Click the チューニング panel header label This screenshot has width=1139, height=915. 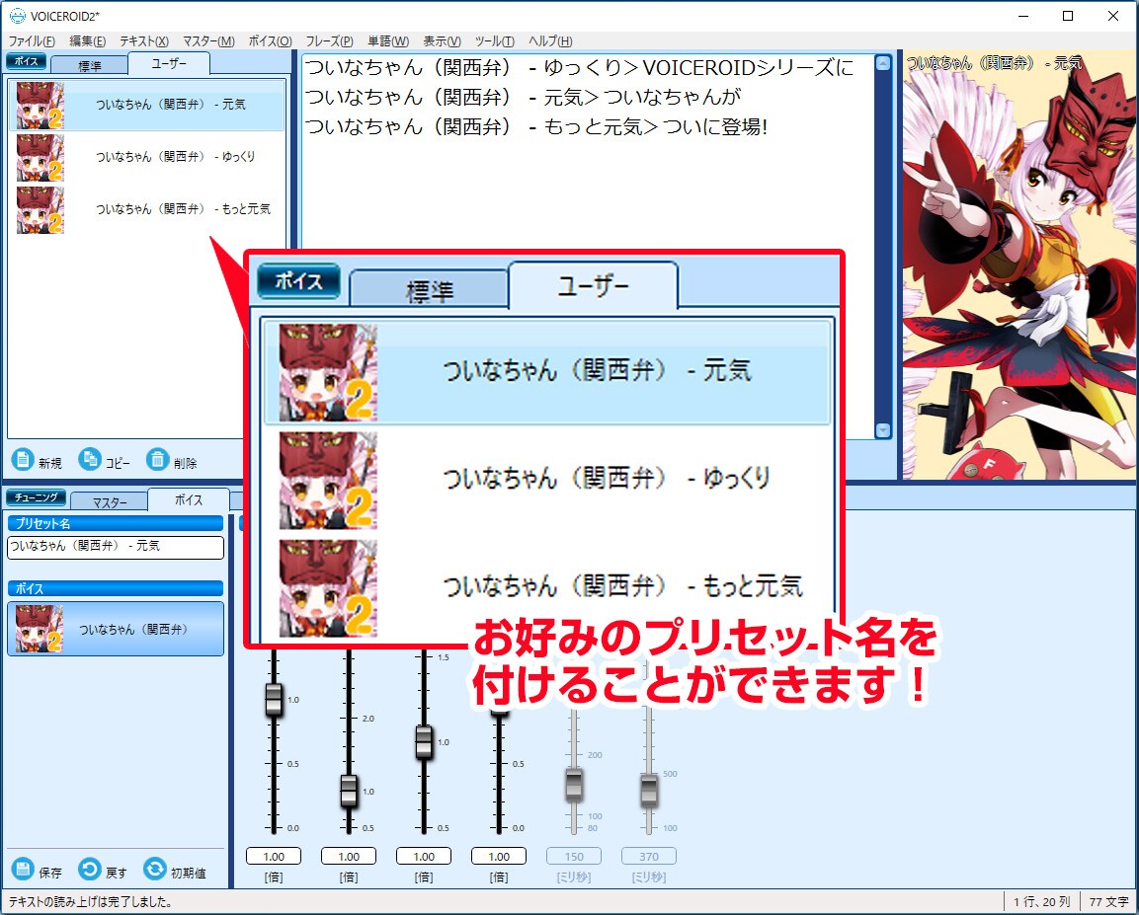click(x=36, y=497)
